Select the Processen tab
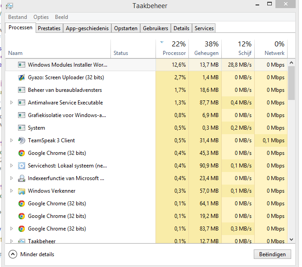This screenshot has height=267, width=302. coord(20,28)
